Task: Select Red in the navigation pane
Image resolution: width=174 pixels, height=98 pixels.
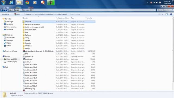Action: point(7,67)
